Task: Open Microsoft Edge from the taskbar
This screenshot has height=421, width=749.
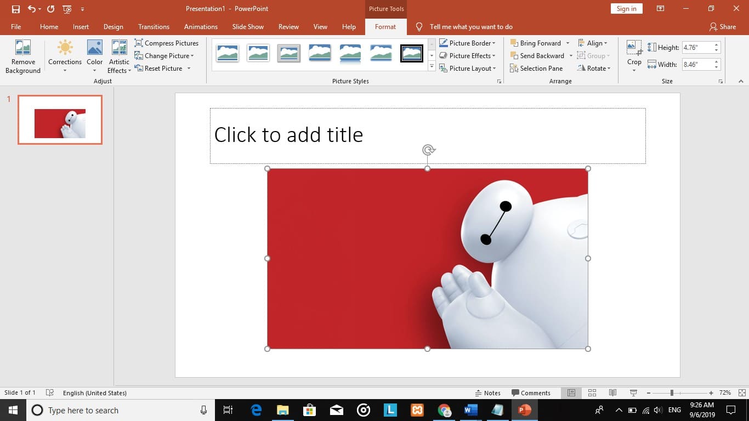Action: pyautogui.click(x=256, y=410)
